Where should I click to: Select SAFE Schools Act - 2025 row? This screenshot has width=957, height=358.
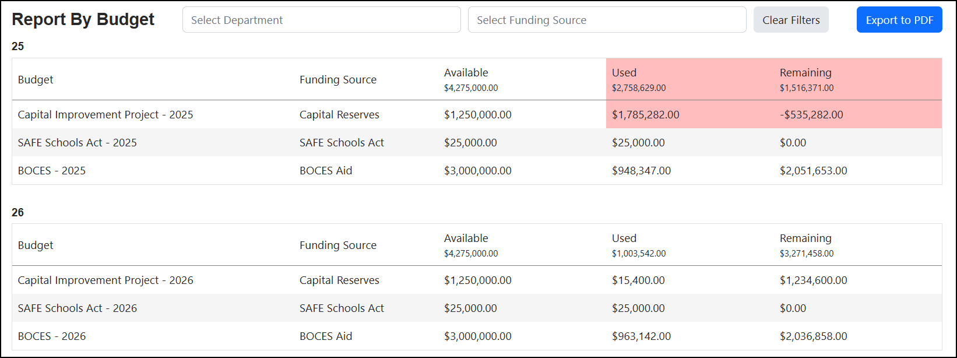pyautogui.click(x=477, y=142)
